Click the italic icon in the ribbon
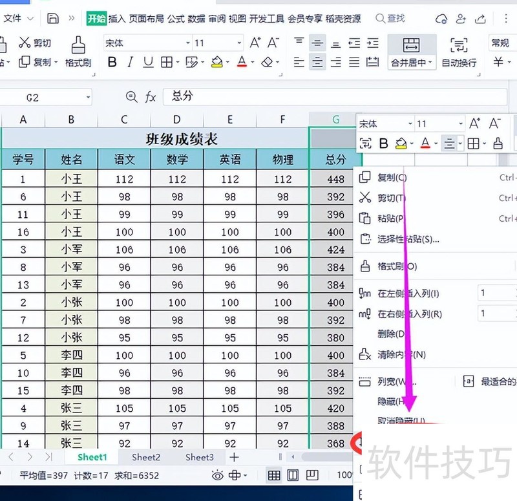 131,63
